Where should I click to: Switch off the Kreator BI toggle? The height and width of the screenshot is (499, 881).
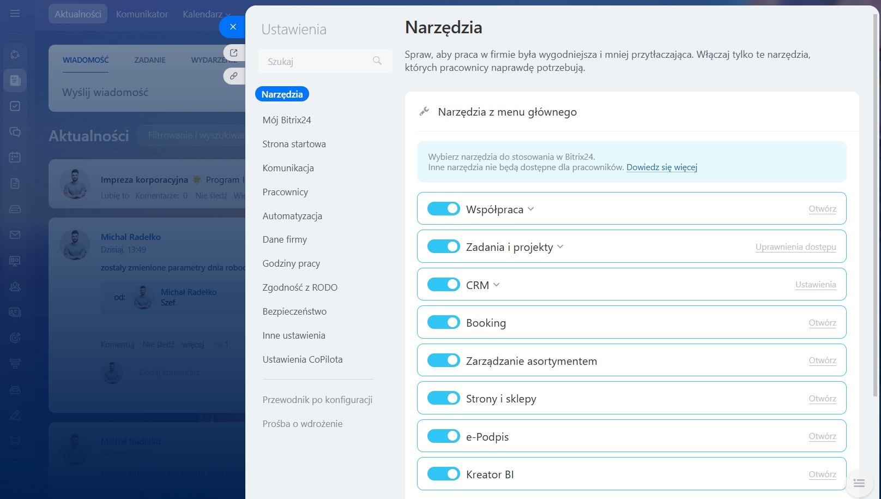[x=443, y=474]
